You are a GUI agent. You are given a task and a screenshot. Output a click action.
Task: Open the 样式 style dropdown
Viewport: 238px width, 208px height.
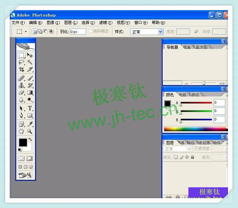coord(147,32)
